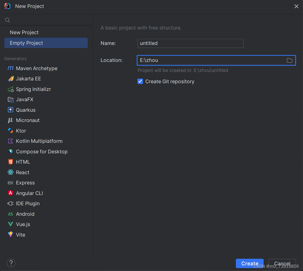This screenshot has width=303, height=271.
Task: Select the New Project list item
Action: 46,32
